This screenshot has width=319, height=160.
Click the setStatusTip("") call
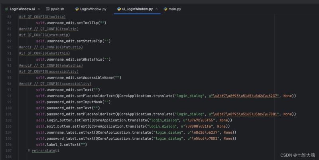point(94,41)
